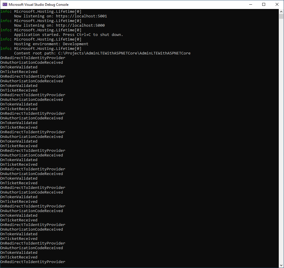Click the first OnRedirectToIdentityProvider line
The height and width of the screenshot is (268, 284).
[32, 58]
